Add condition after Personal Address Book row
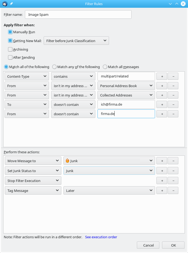The width and height of the screenshot is (188, 253). click(x=162, y=86)
